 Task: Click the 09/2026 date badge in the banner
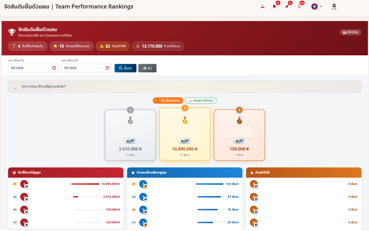[x=351, y=32]
